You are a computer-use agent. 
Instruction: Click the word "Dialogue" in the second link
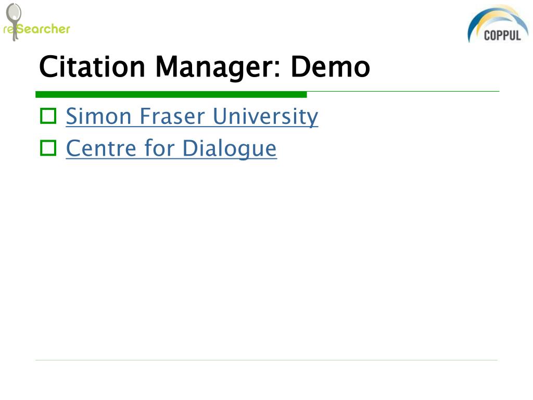pyautogui.click(x=230, y=148)
